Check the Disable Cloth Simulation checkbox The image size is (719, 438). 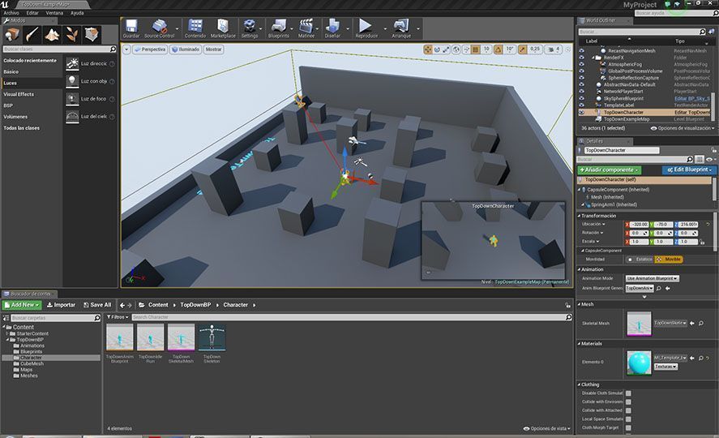click(628, 393)
